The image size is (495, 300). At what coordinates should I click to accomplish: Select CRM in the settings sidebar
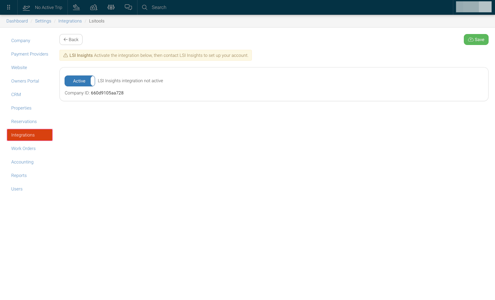pos(16,94)
